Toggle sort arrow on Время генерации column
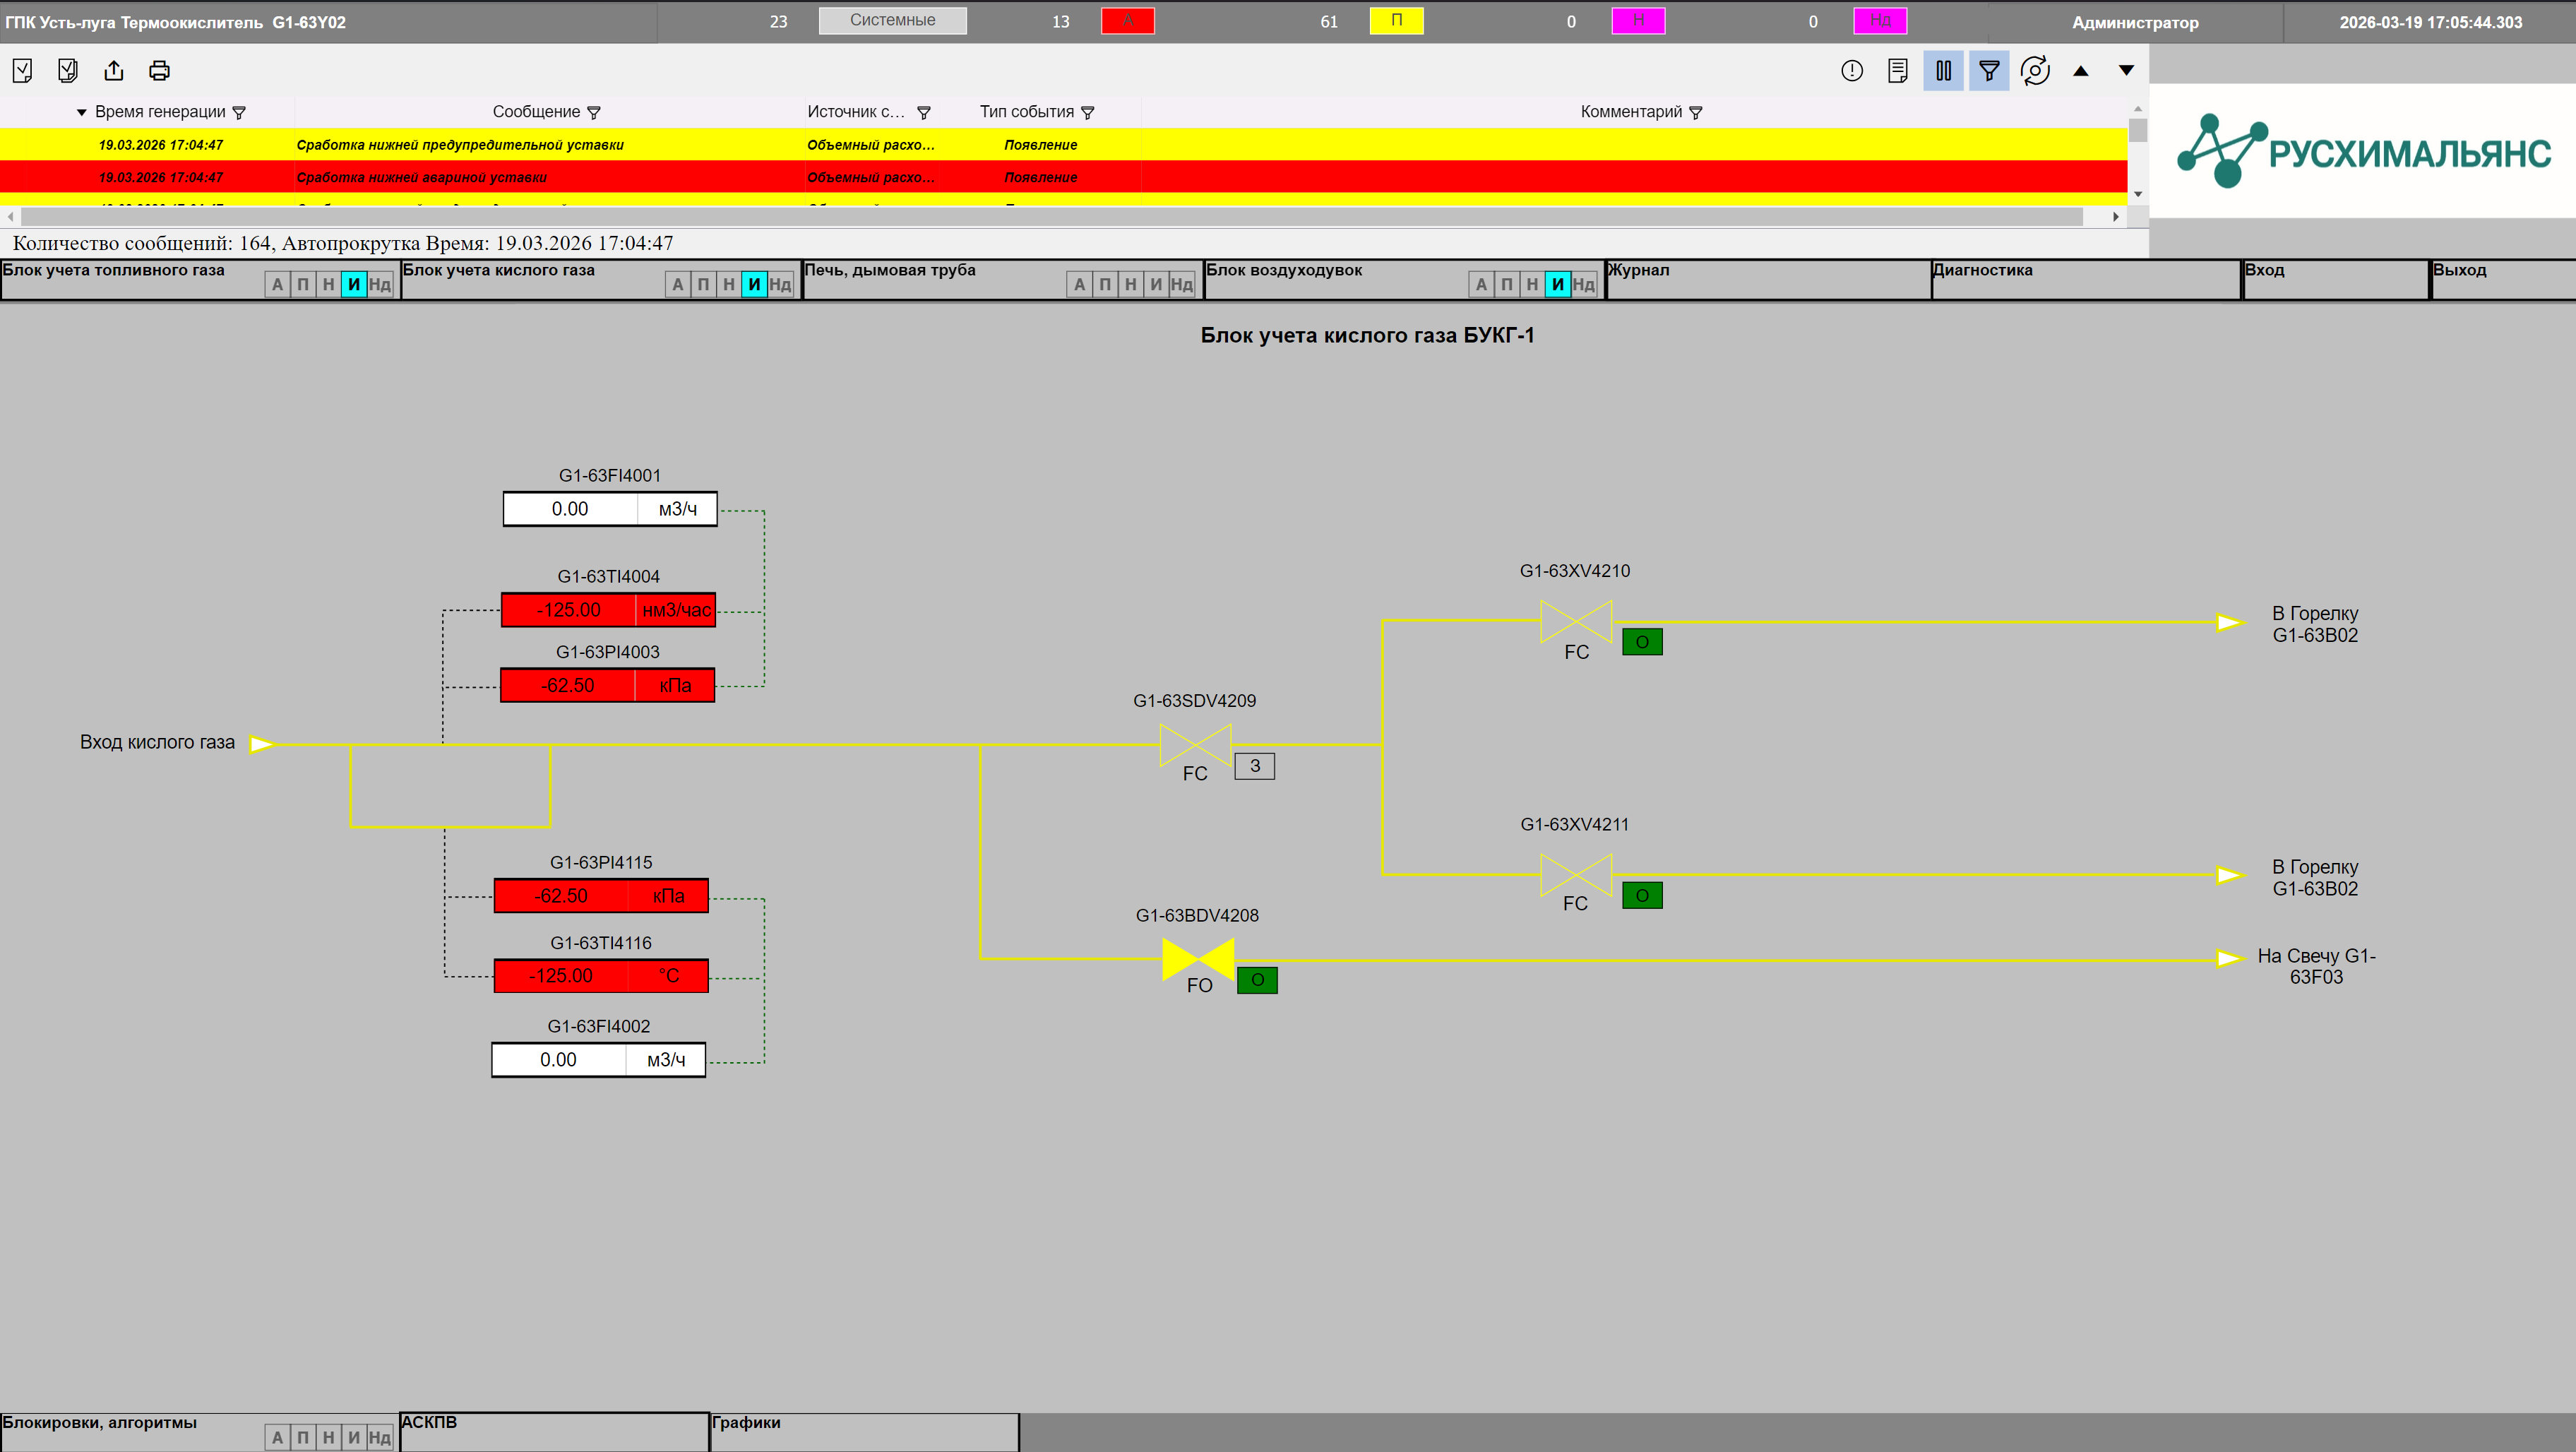This screenshot has width=2576, height=1452. coord(81,112)
